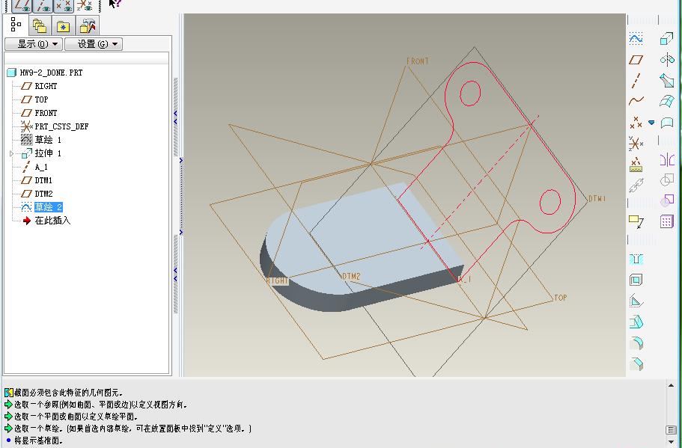Select the Merge tool

point(667,180)
